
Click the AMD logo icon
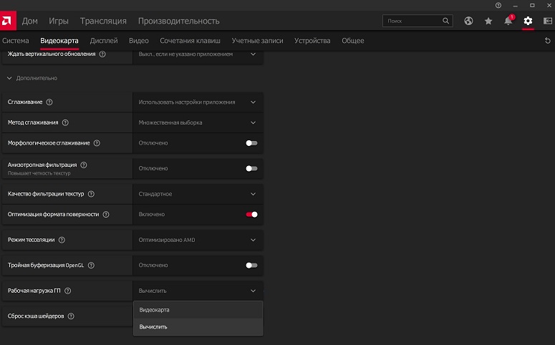click(8, 21)
